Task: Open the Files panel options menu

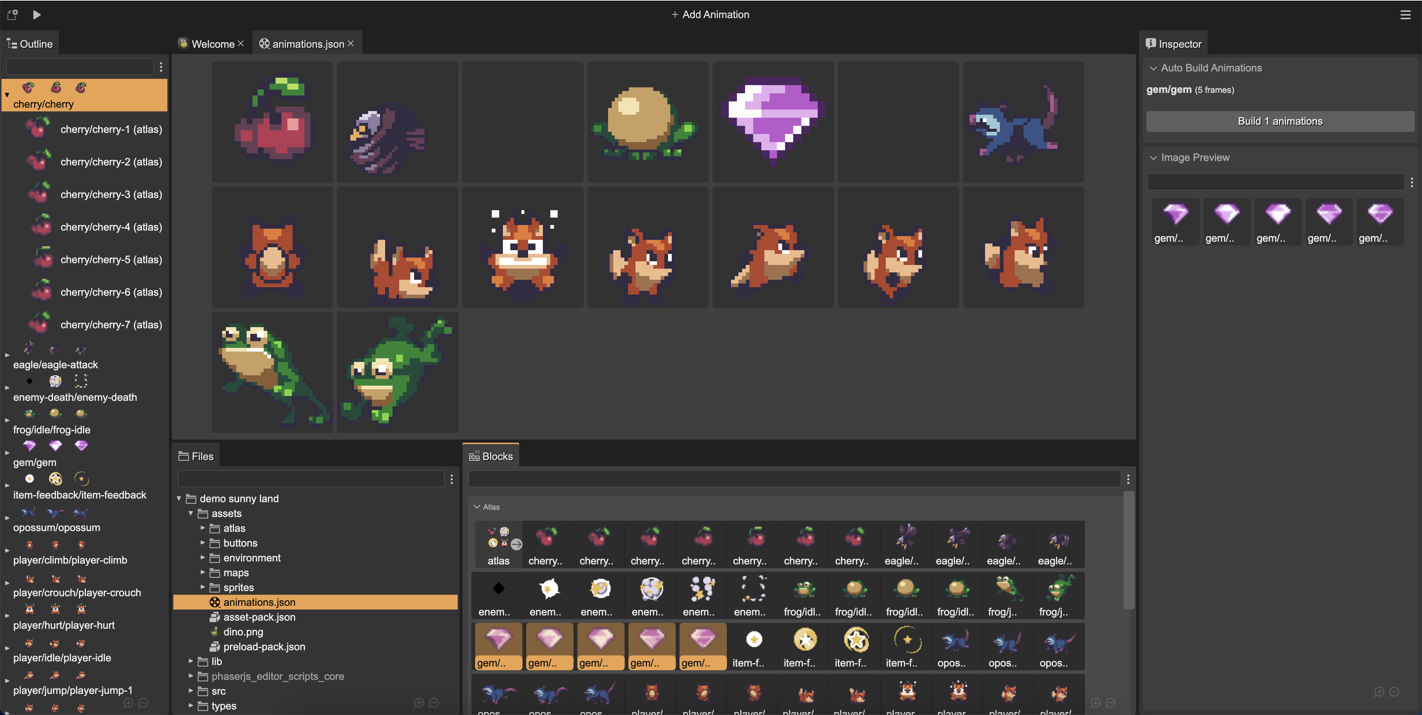Action: point(451,479)
